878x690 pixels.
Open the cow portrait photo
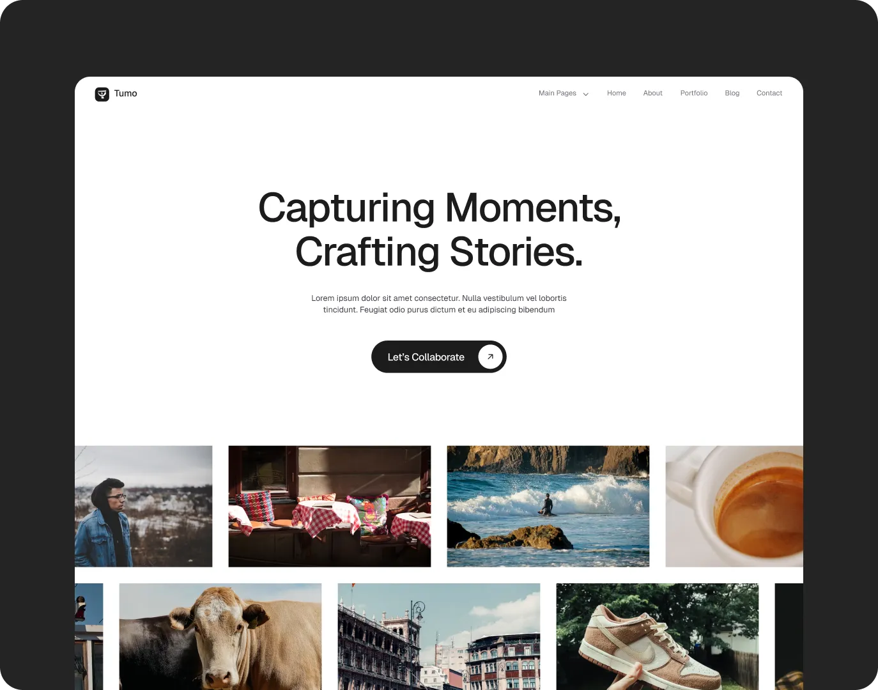tap(220, 636)
